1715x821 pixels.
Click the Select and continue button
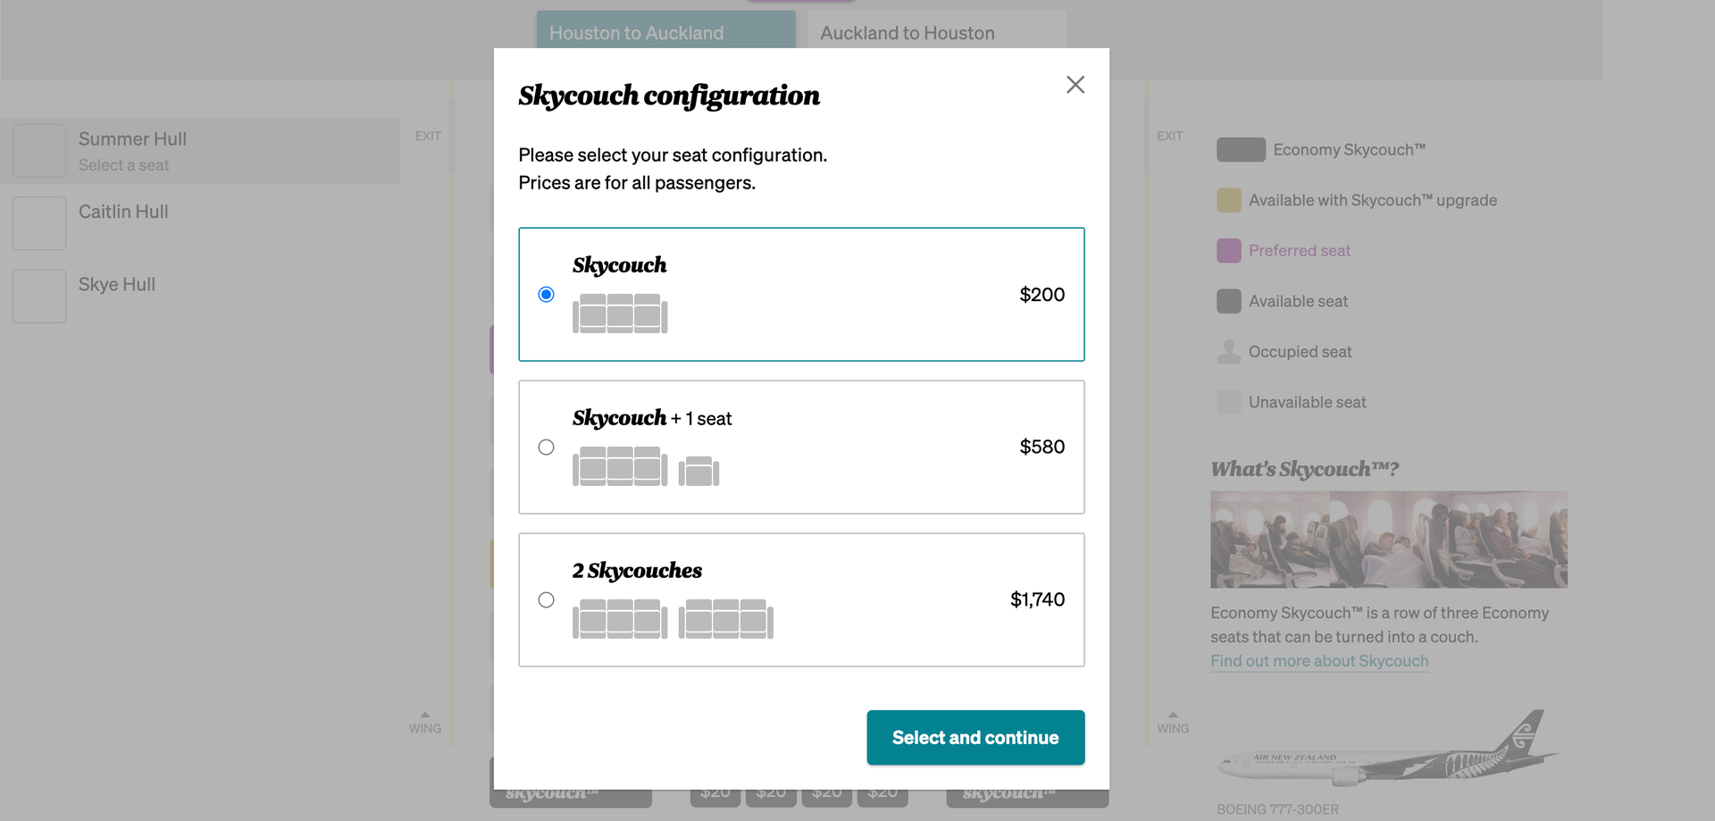[x=975, y=738]
